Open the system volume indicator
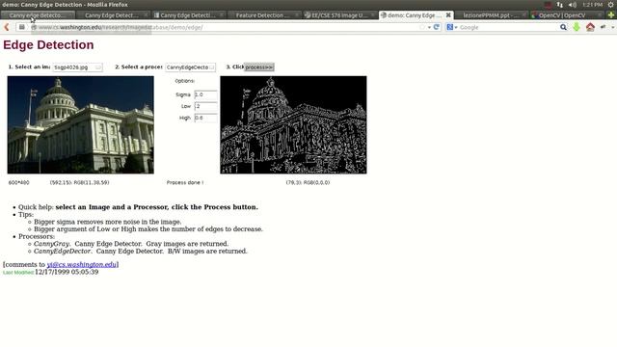617x347 pixels. click(x=572, y=5)
